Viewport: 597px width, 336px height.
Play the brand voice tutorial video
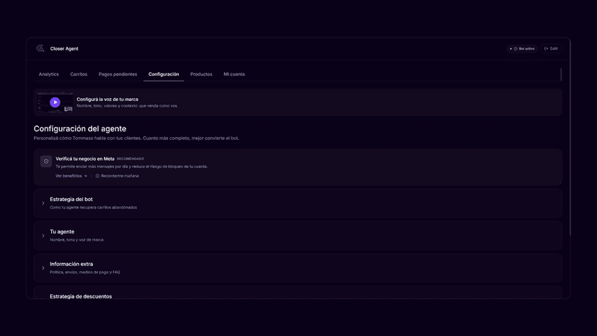(x=55, y=102)
